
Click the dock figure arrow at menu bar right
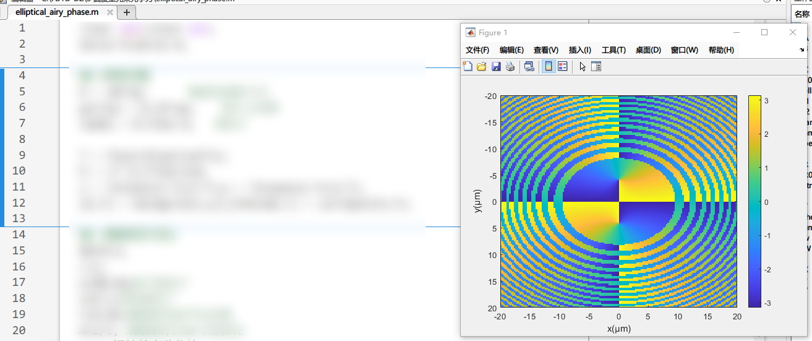pyautogui.click(x=802, y=50)
